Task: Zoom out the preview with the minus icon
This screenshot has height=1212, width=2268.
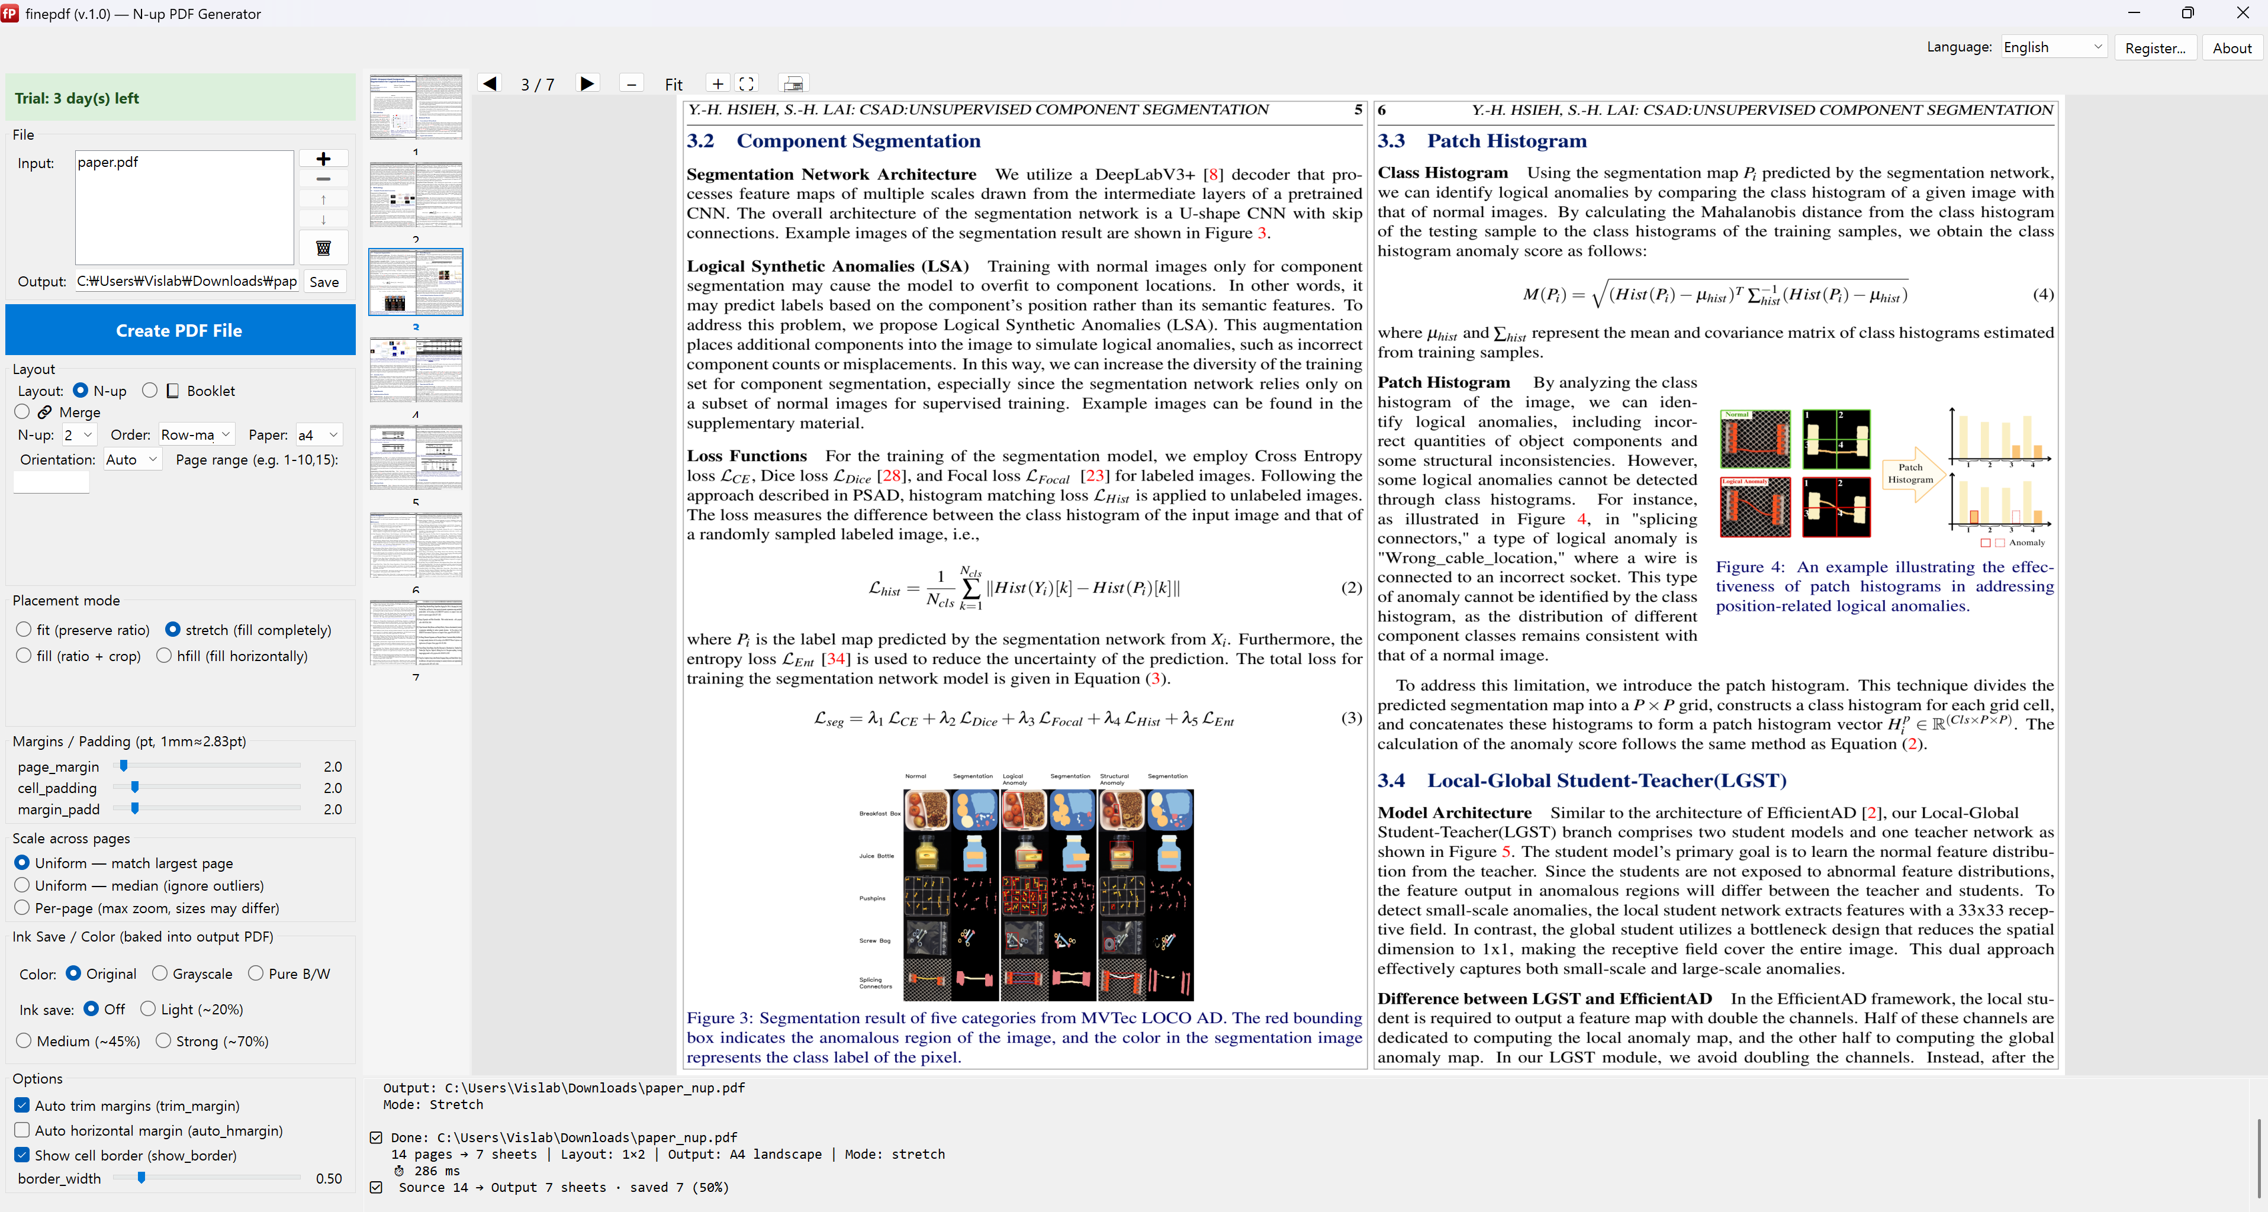Action: pos(631,83)
